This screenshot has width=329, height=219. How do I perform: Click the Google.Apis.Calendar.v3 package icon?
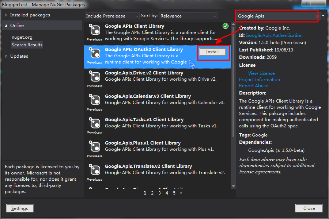(94, 100)
